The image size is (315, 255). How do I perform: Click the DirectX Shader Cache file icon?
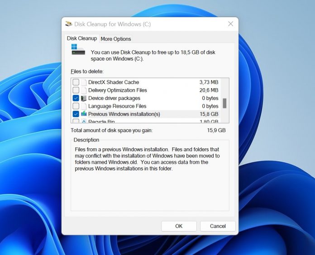tap(84, 82)
